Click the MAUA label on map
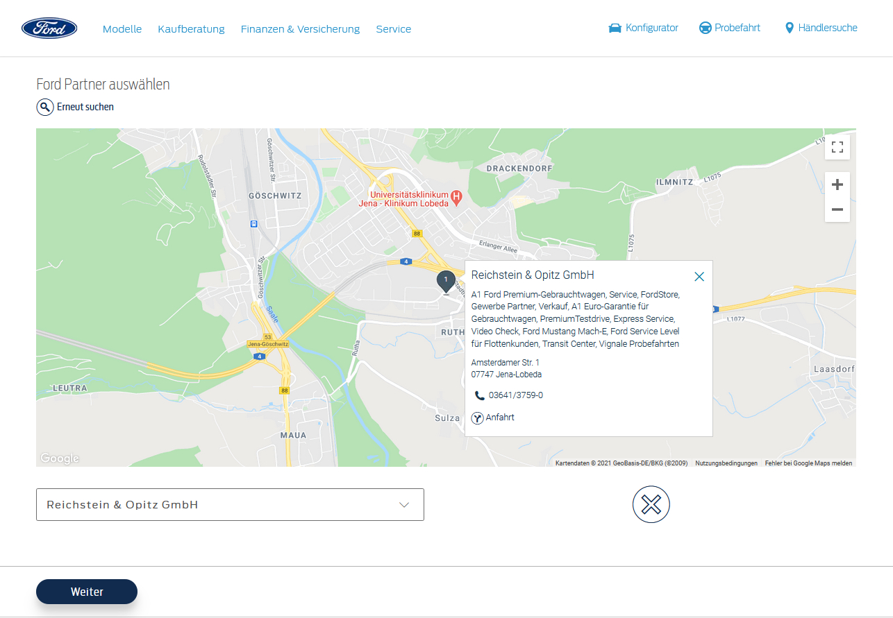Viewport: 893px width, 618px height. pos(293,435)
